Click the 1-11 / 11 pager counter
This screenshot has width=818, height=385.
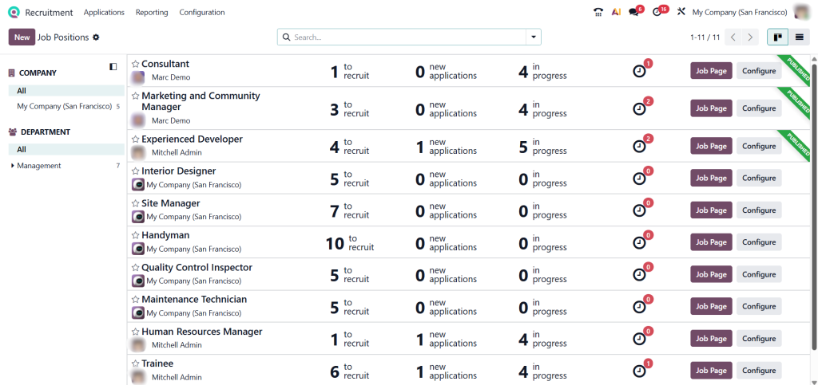pos(705,37)
